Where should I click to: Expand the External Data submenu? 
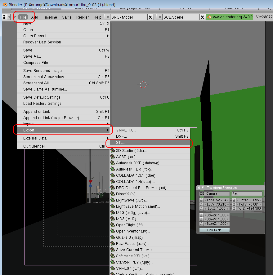click(108, 138)
